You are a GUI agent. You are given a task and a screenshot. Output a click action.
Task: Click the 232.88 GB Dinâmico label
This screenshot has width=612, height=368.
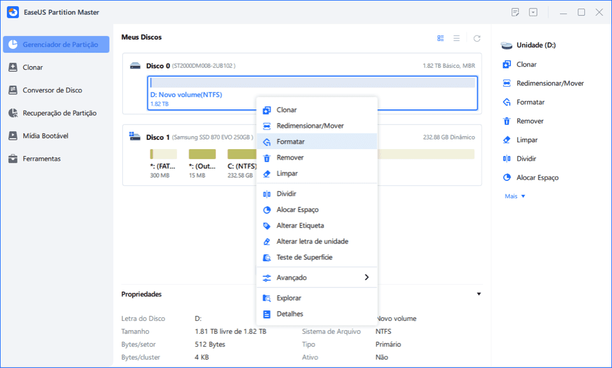449,137
